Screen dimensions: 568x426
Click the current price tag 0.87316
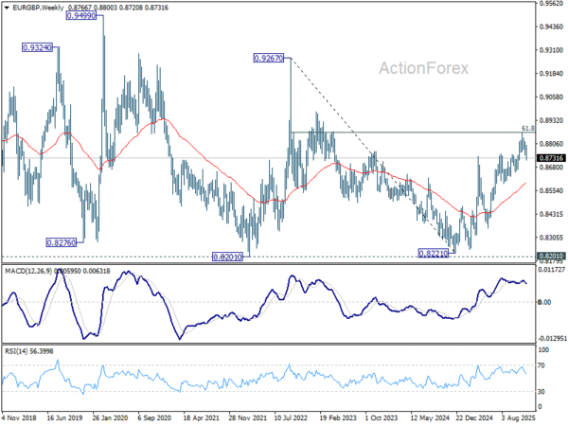pyautogui.click(x=551, y=158)
